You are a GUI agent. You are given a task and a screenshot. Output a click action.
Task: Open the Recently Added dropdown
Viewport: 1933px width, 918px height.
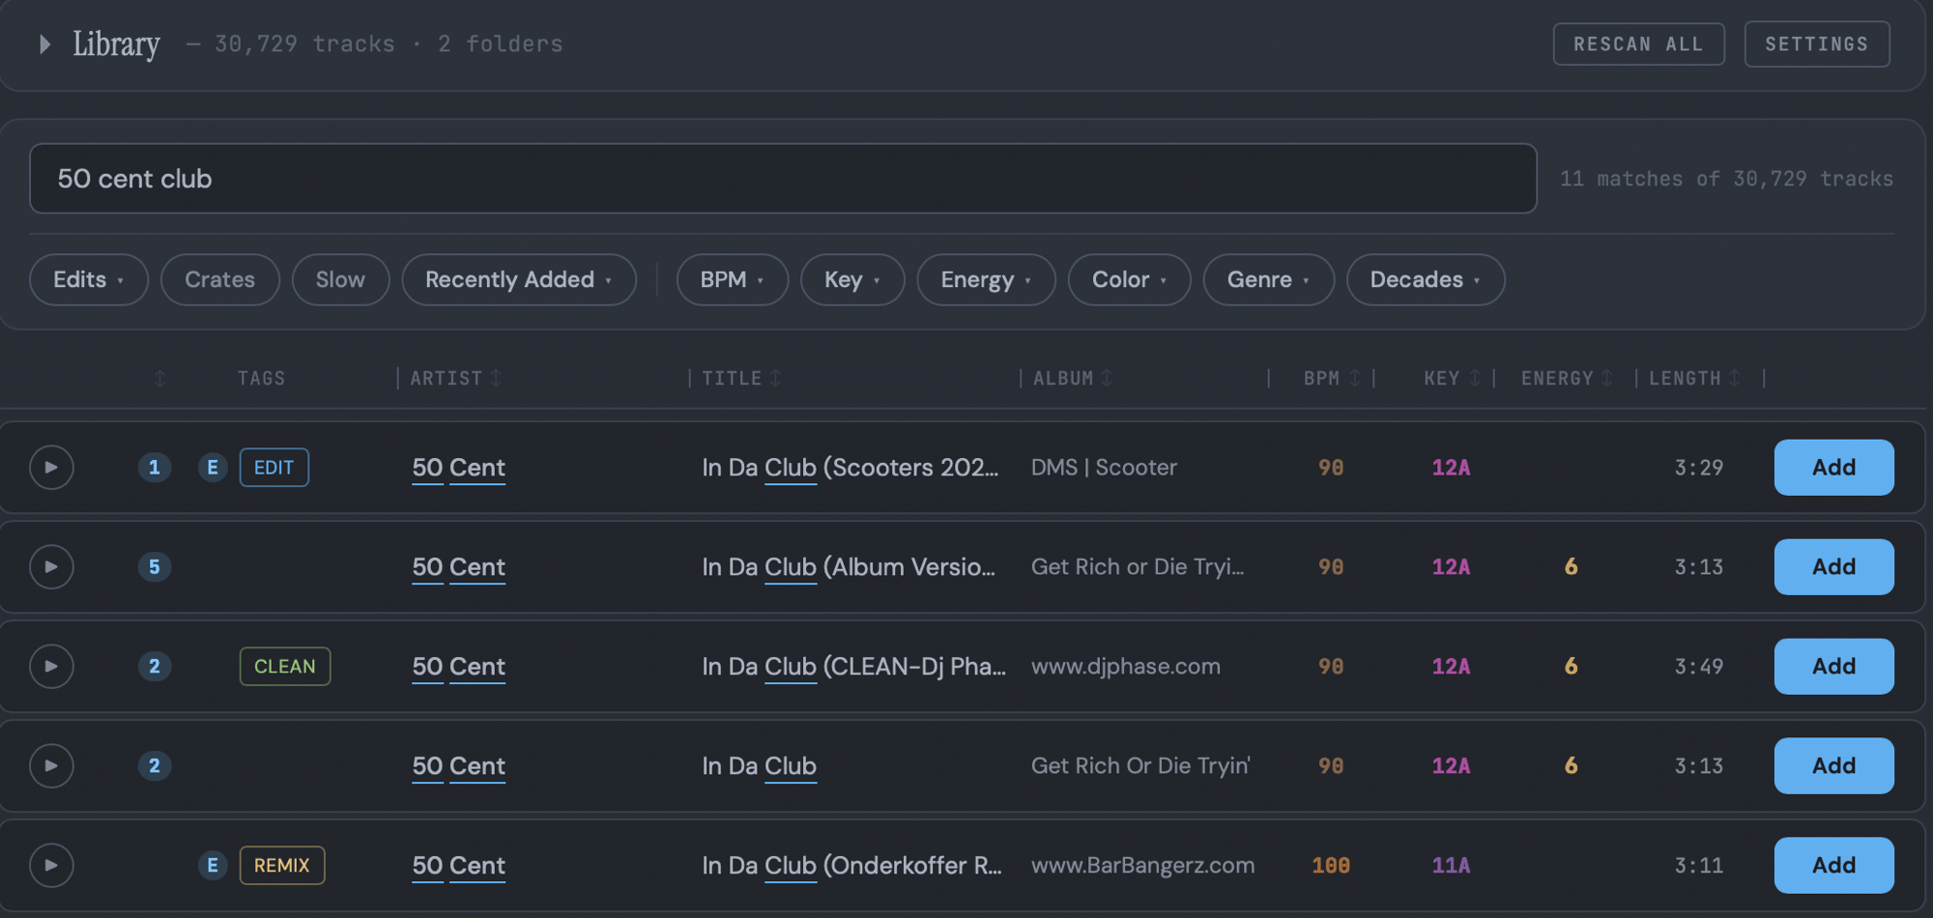click(x=519, y=280)
